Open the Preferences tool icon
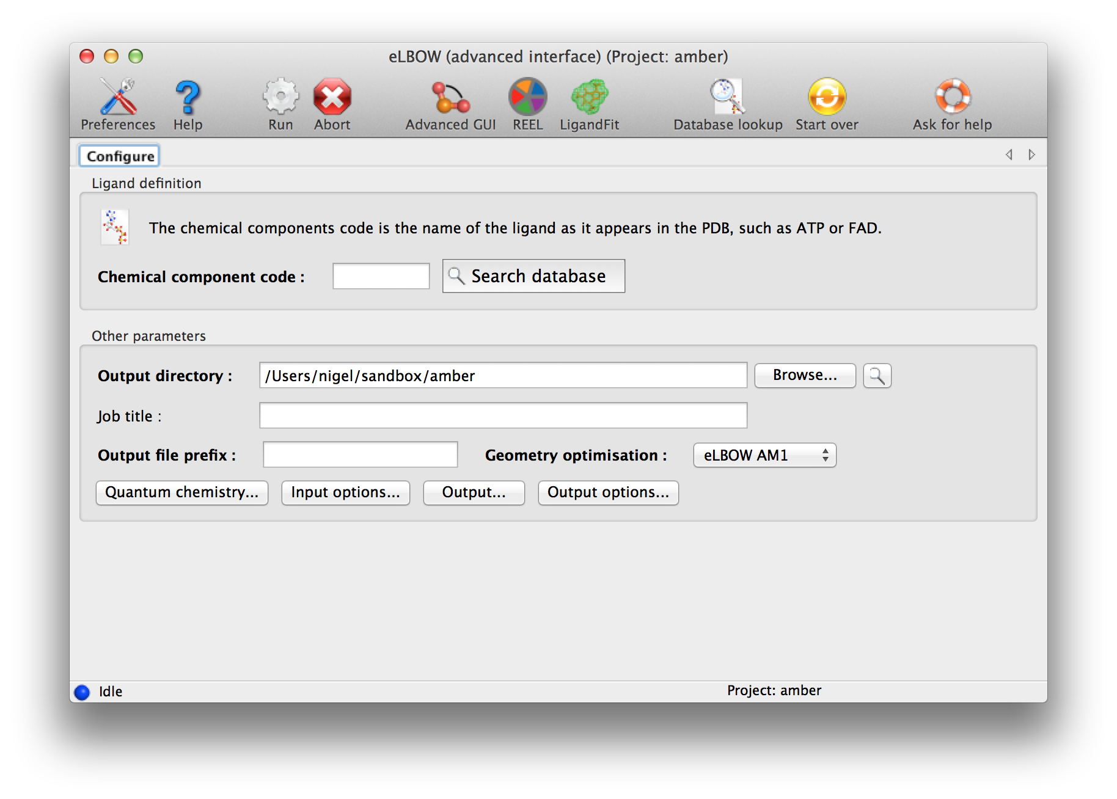This screenshot has width=1117, height=799. 118,98
